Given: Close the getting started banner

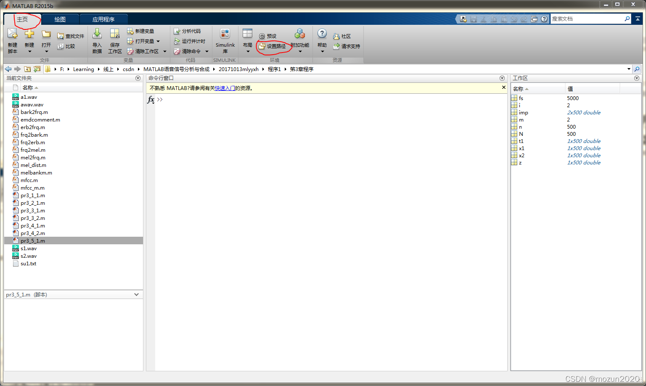Looking at the screenshot, I should [x=503, y=87].
